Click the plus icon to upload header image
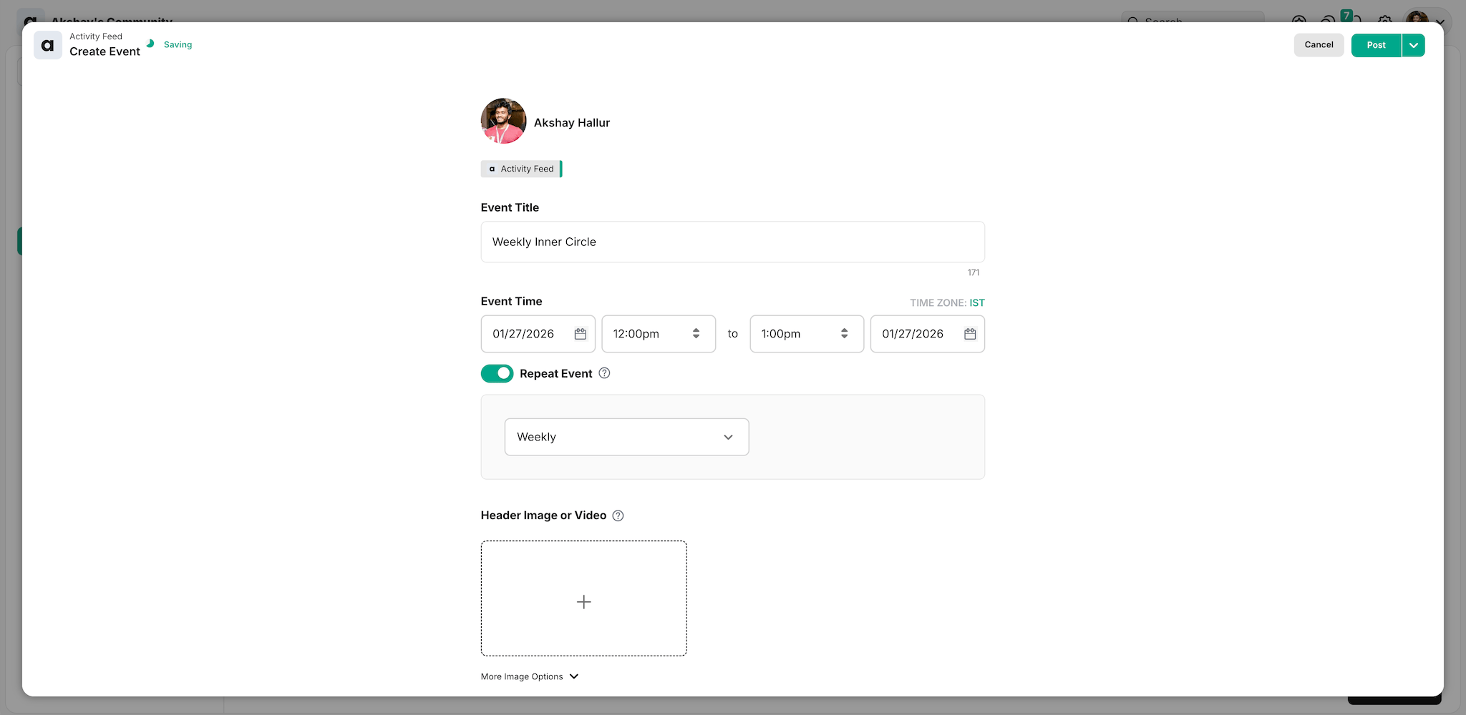The image size is (1466, 715). pos(583,601)
